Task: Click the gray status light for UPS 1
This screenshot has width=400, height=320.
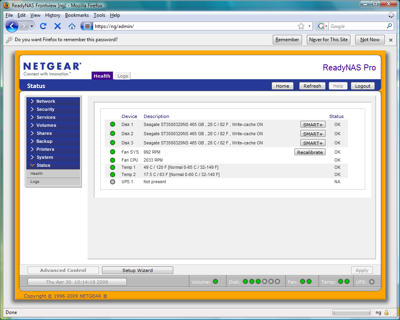Action: (x=112, y=182)
